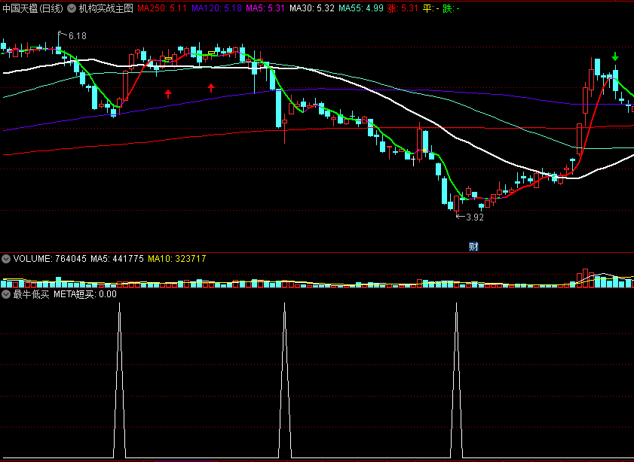Click the 6.18 high price marker
Image resolution: width=634 pixels, height=462 pixels.
[x=77, y=36]
